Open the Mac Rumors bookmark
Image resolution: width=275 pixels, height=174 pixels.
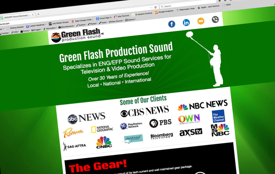click(x=122, y=16)
